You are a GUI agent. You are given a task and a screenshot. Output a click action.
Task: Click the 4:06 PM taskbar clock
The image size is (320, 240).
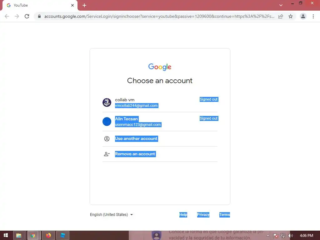click(x=306, y=236)
